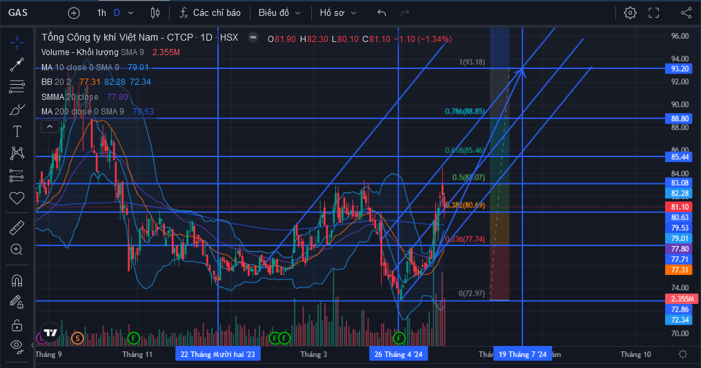Click the 93.20 price label
Viewport: 701px width, 368px height.
[679, 68]
